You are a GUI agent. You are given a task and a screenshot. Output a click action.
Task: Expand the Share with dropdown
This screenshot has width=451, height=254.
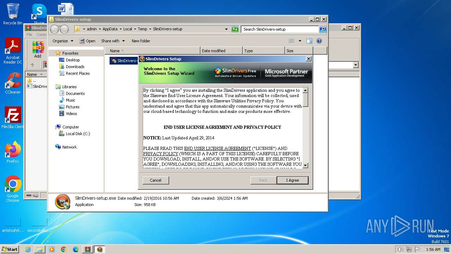click(x=113, y=41)
